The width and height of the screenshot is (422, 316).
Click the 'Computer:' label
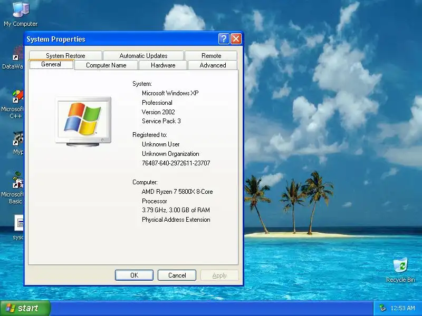pos(145,182)
